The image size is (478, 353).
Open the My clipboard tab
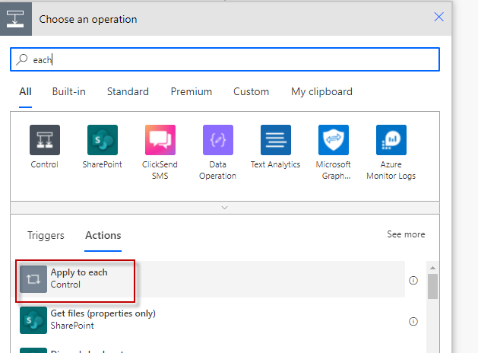321,92
